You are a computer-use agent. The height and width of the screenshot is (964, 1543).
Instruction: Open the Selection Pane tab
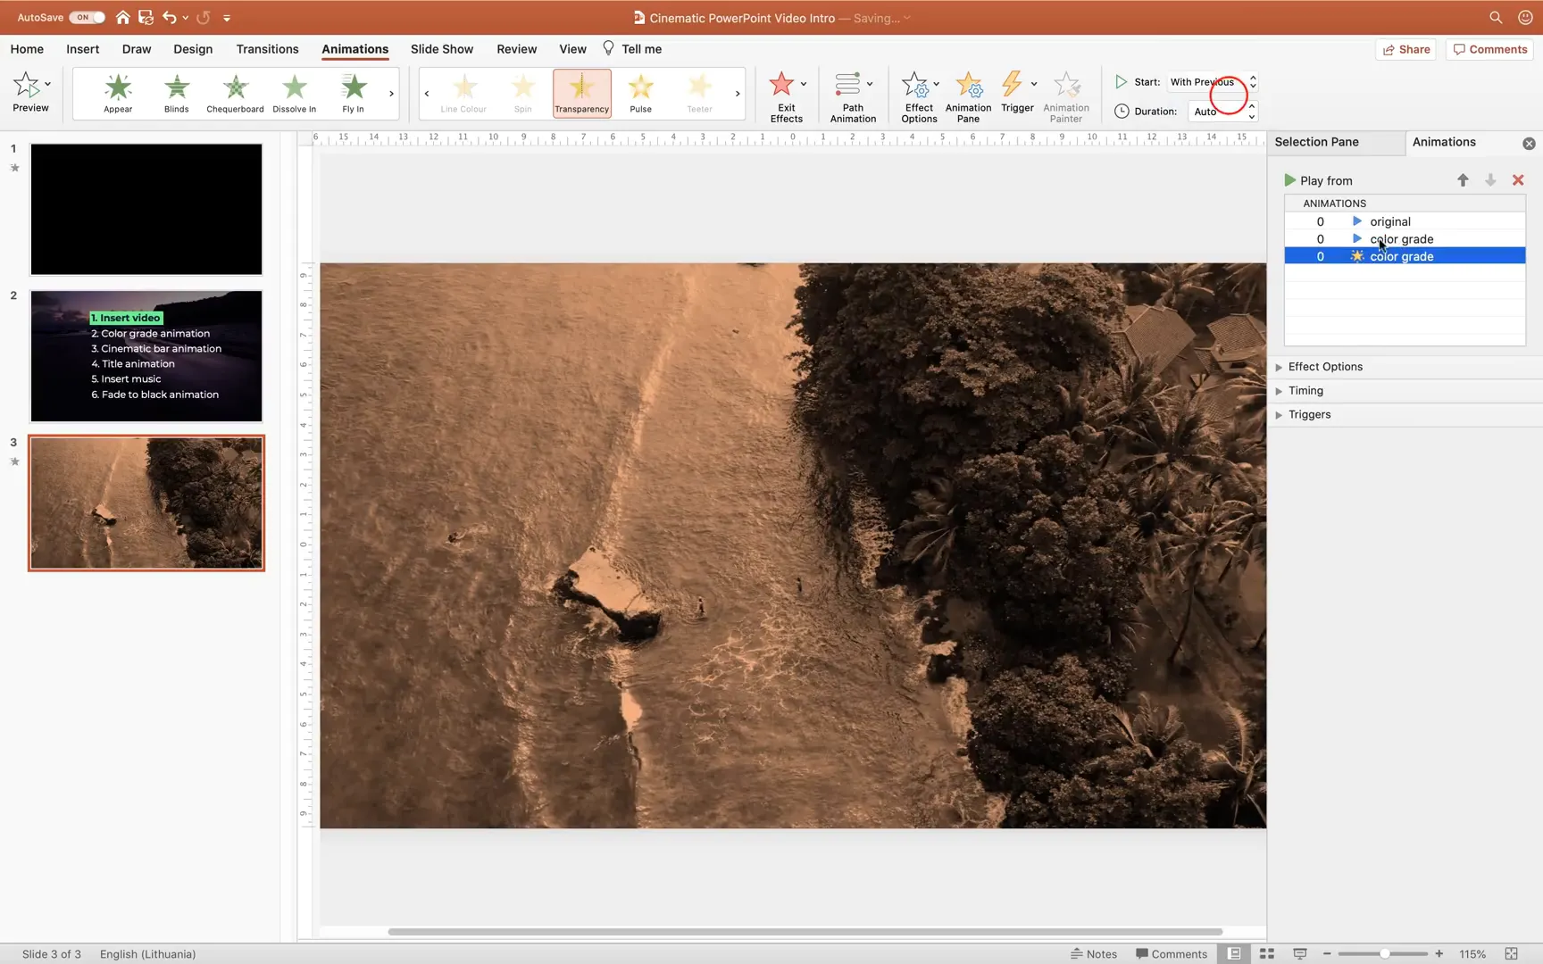(x=1317, y=142)
